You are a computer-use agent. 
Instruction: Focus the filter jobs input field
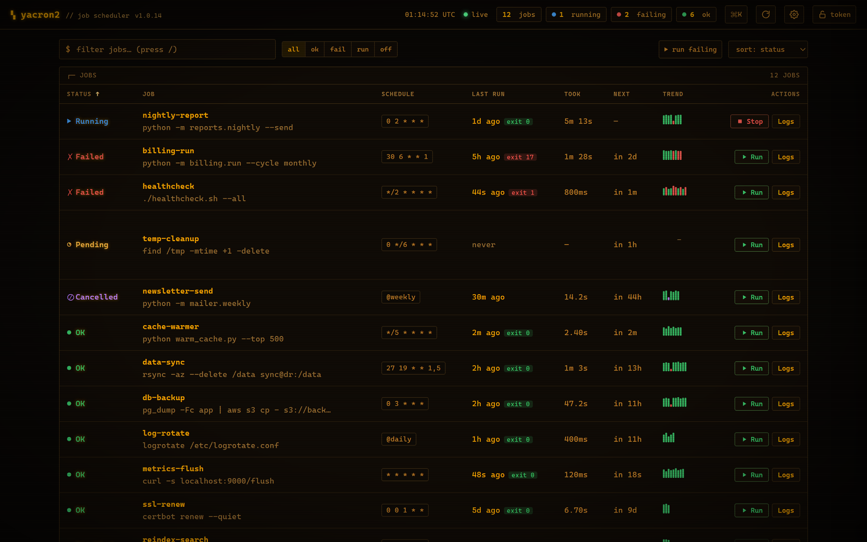coord(167,49)
